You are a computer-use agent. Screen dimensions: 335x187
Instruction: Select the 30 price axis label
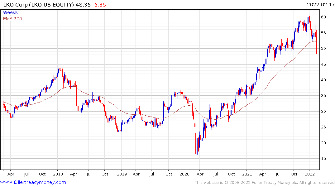(323, 111)
